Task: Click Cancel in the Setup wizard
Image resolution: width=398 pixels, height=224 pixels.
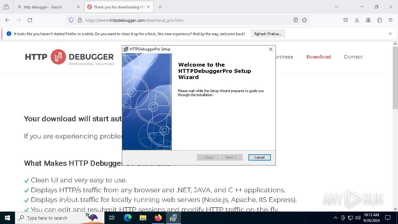Action: (x=259, y=157)
